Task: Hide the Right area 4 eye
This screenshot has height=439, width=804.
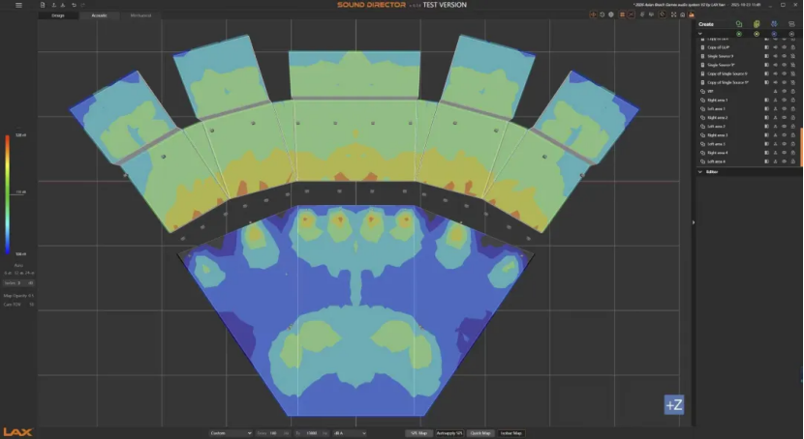Action: point(784,153)
